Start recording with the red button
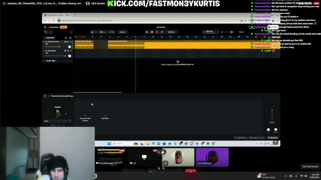Screen dimensions: 321x180 (x=157, y=32)
